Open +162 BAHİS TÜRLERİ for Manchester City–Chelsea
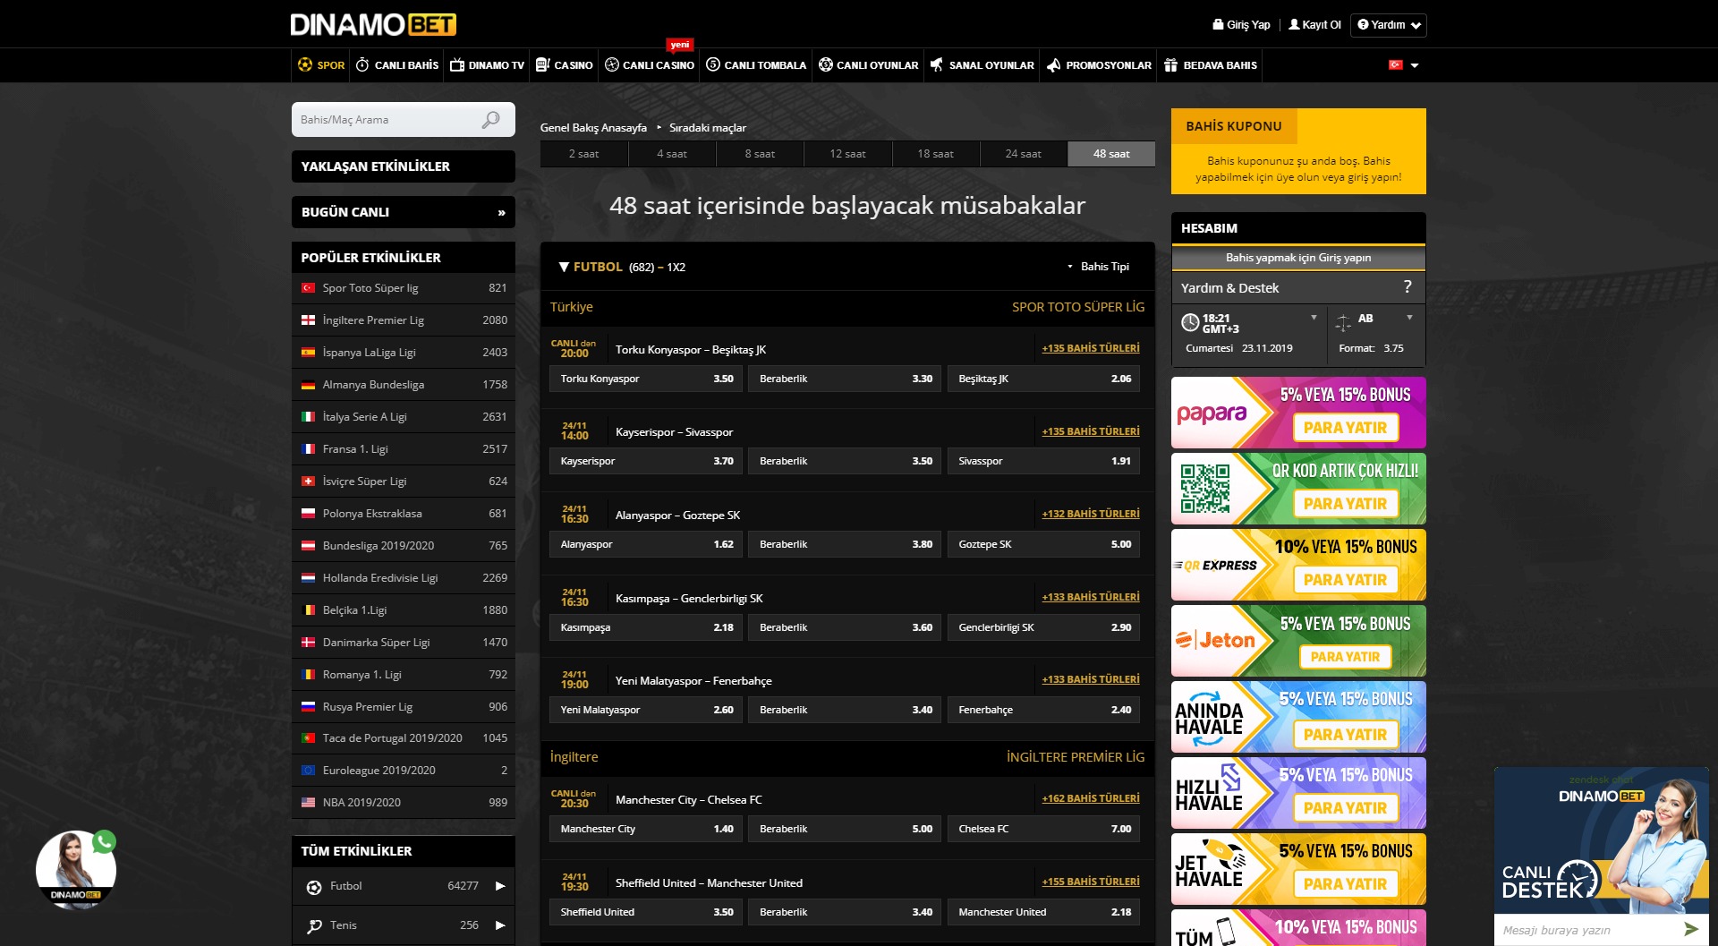 point(1091,798)
